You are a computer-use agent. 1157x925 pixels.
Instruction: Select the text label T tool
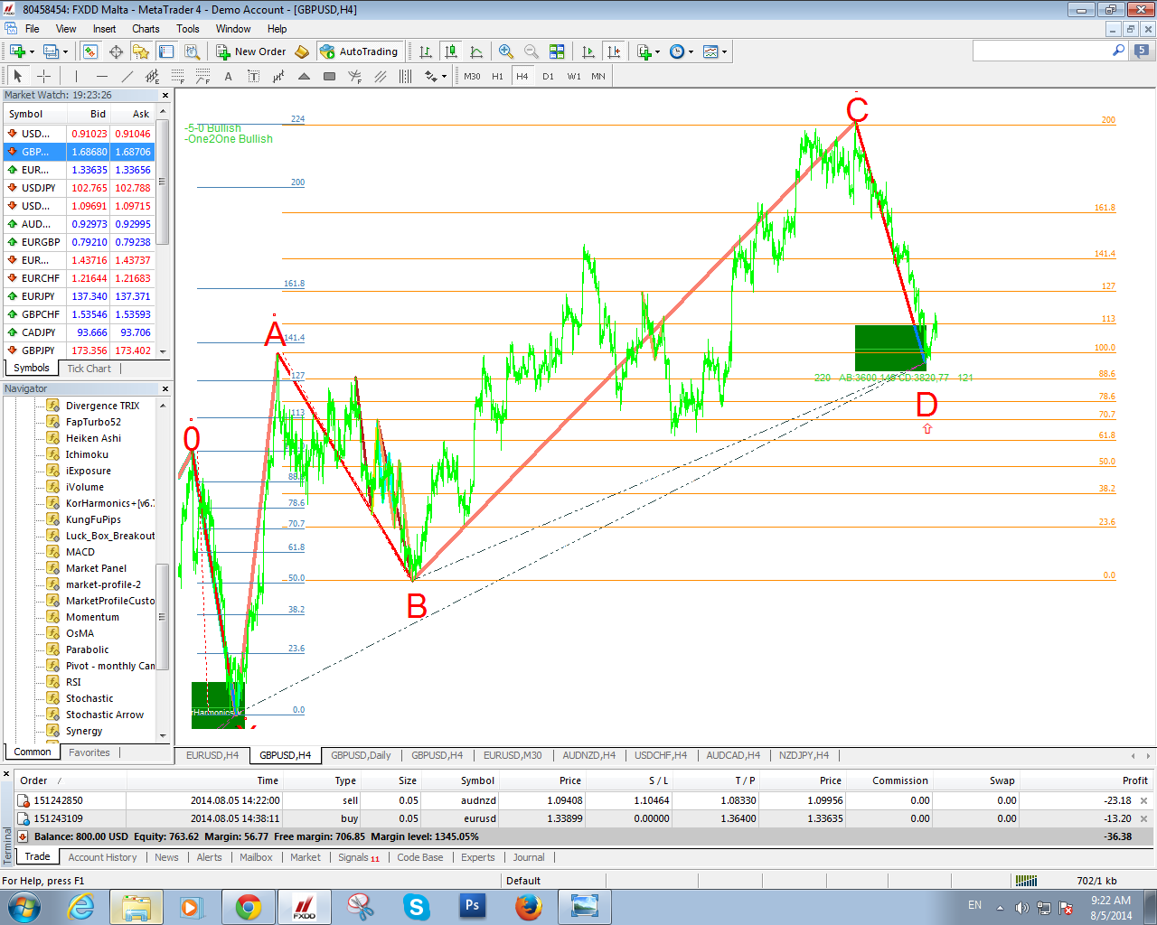[253, 76]
